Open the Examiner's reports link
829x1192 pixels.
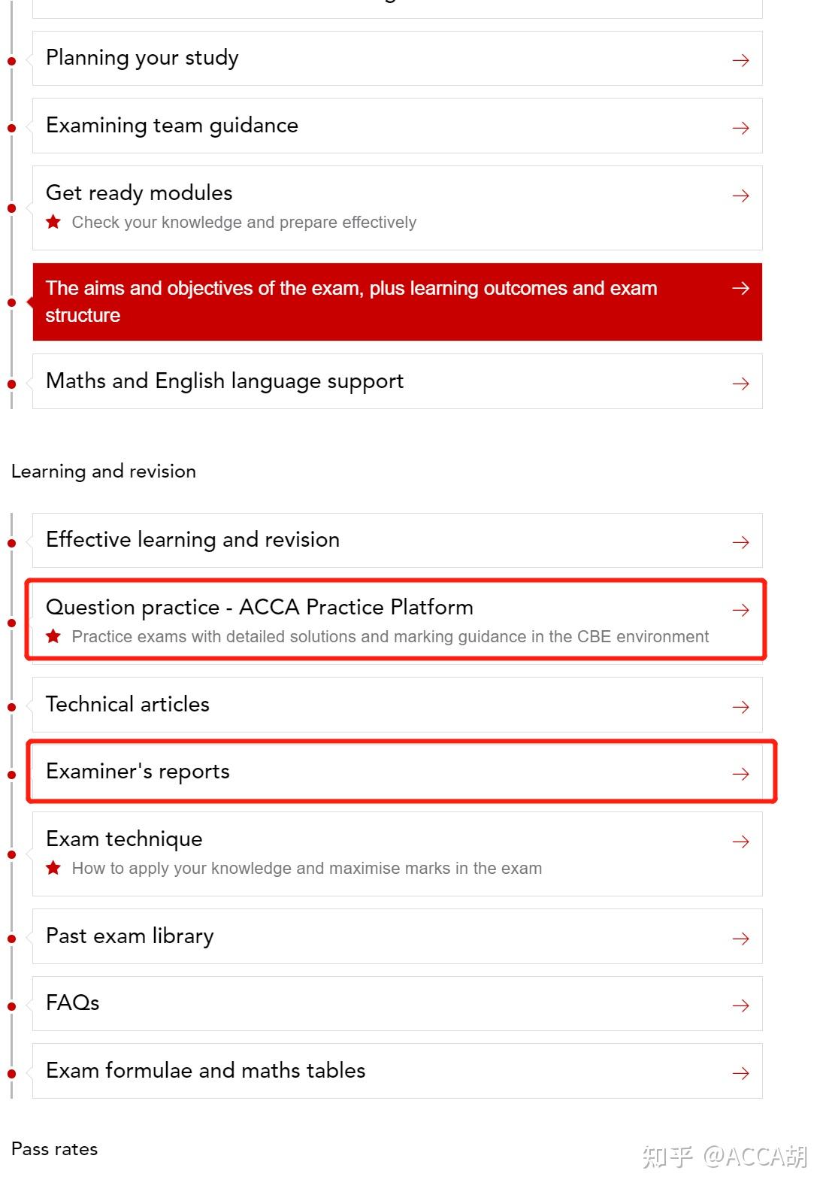coord(138,772)
